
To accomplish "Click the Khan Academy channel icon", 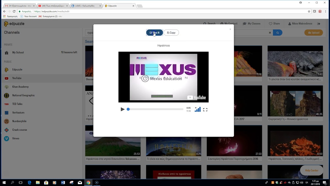I will pyautogui.click(x=6, y=87).
